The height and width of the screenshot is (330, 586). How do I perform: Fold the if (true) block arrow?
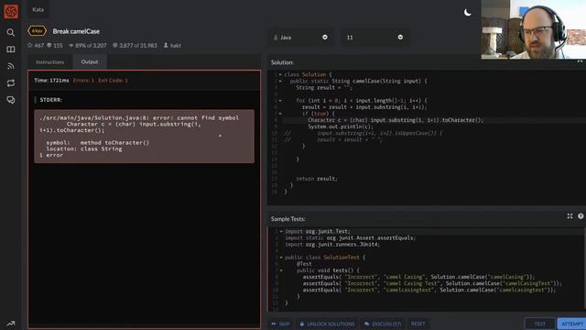point(280,114)
